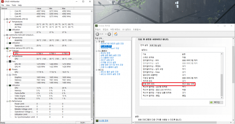
Task: Open NVIDIA 3D 설정(3) menu
Action: (x=127, y=29)
